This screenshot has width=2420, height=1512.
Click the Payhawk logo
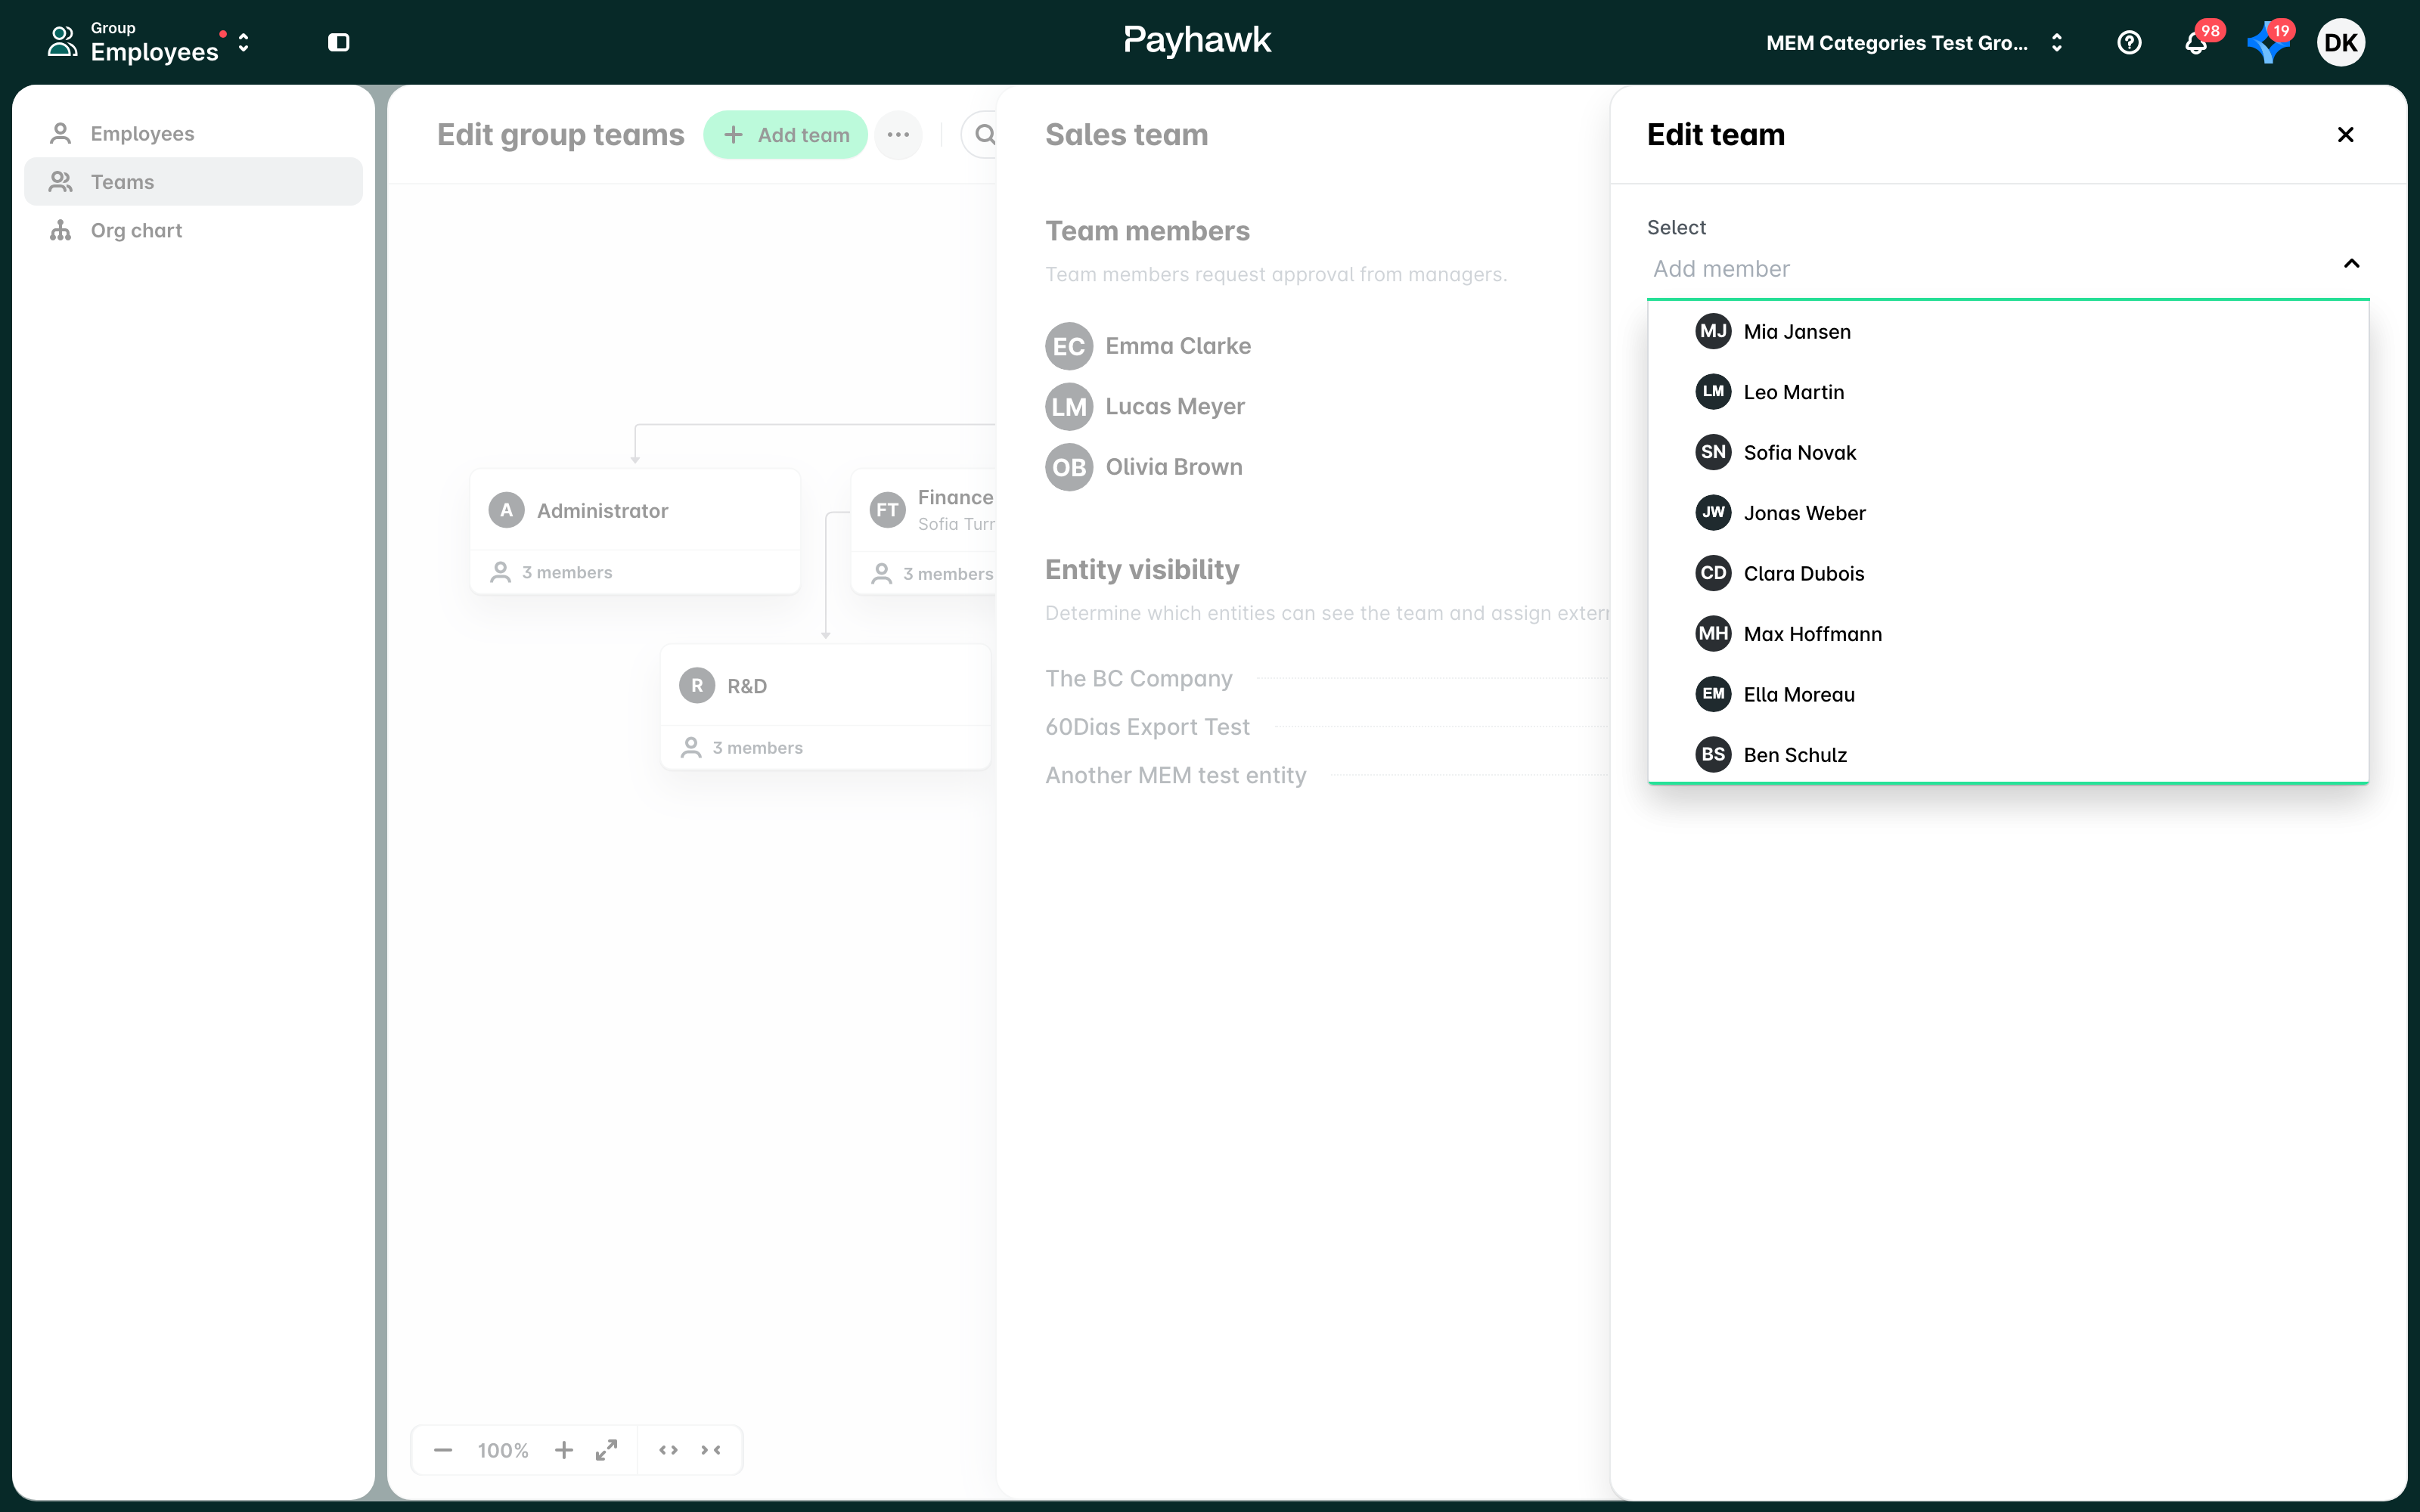pyautogui.click(x=1197, y=41)
